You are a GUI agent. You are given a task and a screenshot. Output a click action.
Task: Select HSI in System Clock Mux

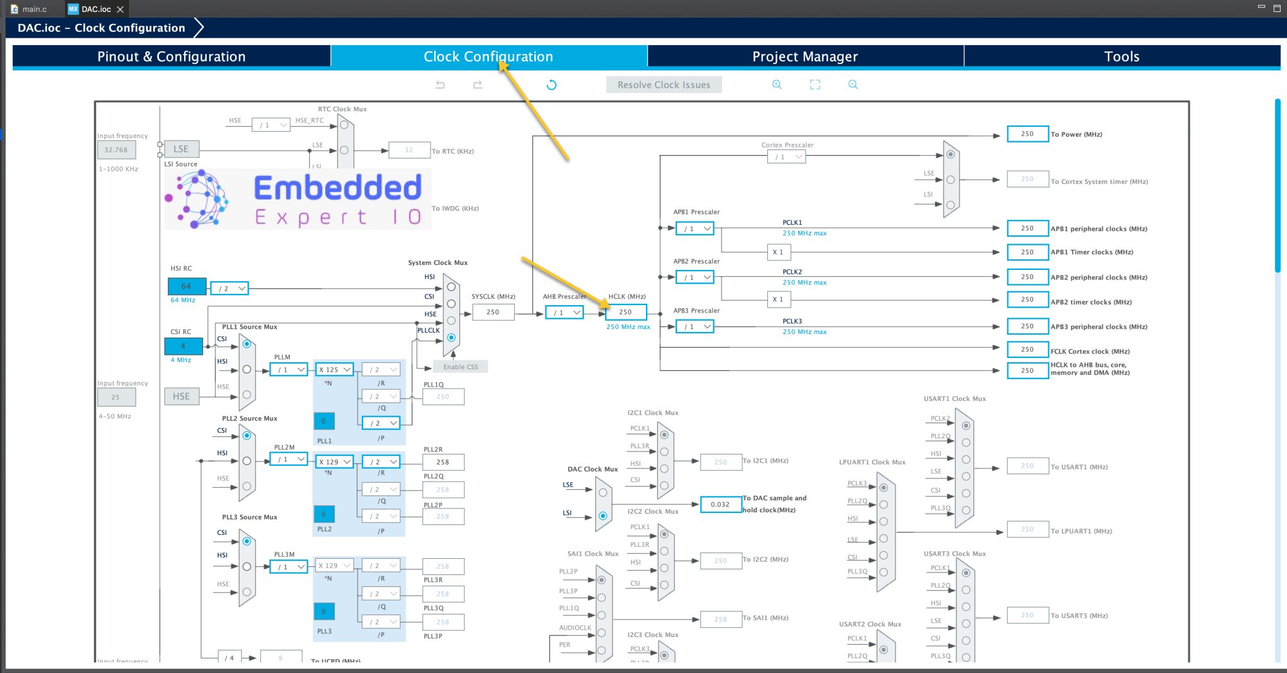pyautogui.click(x=451, y=287)
